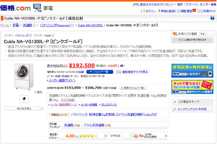Open 最寄りのショップ一覧 dropdown button
This screenshot has height=144, width=217.
coord(133,88)
